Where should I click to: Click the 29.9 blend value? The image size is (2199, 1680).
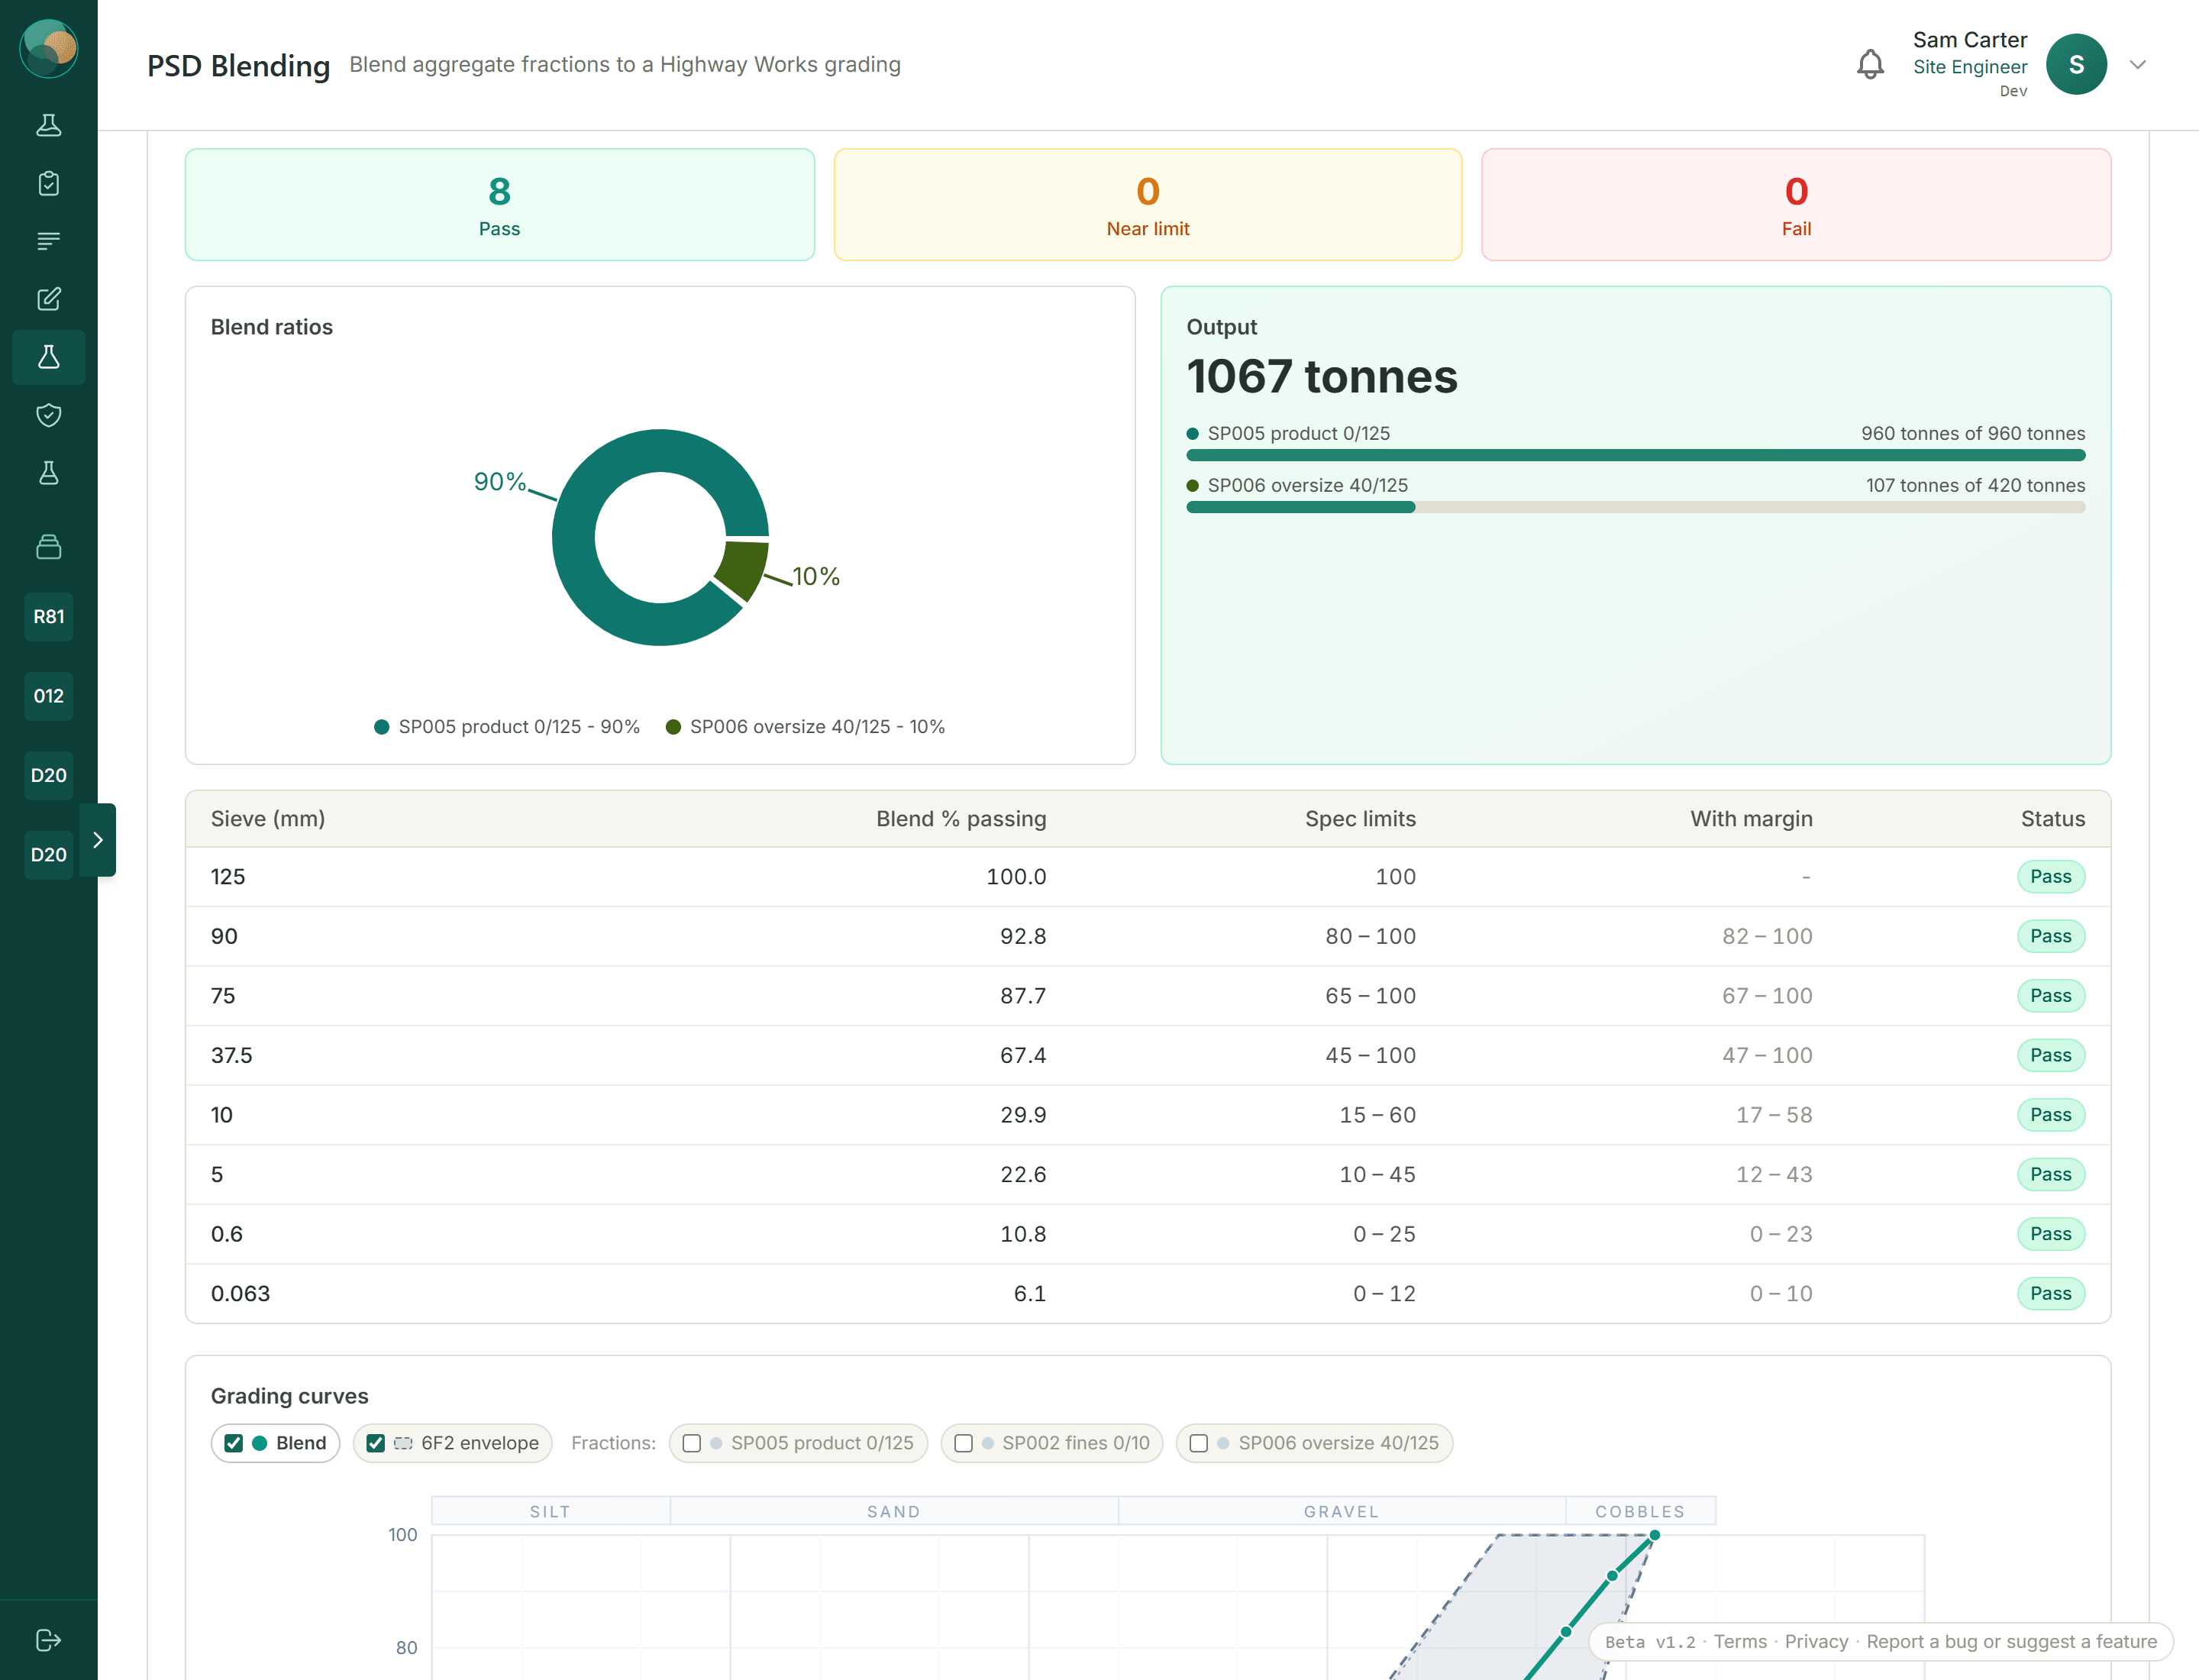[x=1023, y=1115]
